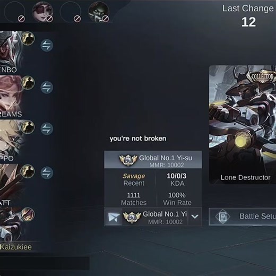This screenshot has height=276, width=276.
Task: Click the swap icon beside the REAMS player
Action: 47,87
